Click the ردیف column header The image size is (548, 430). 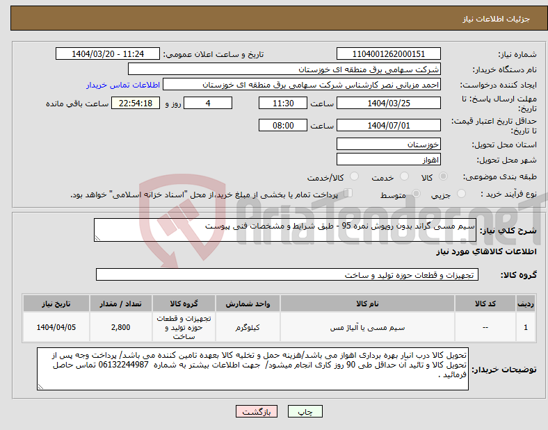click(526, 304)
